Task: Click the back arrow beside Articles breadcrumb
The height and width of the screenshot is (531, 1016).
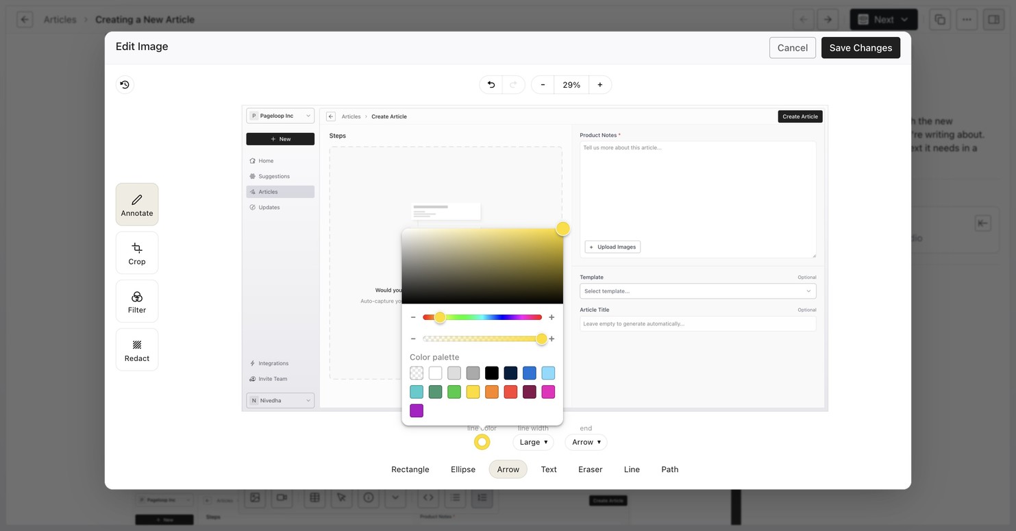Action: click(25, 19)
